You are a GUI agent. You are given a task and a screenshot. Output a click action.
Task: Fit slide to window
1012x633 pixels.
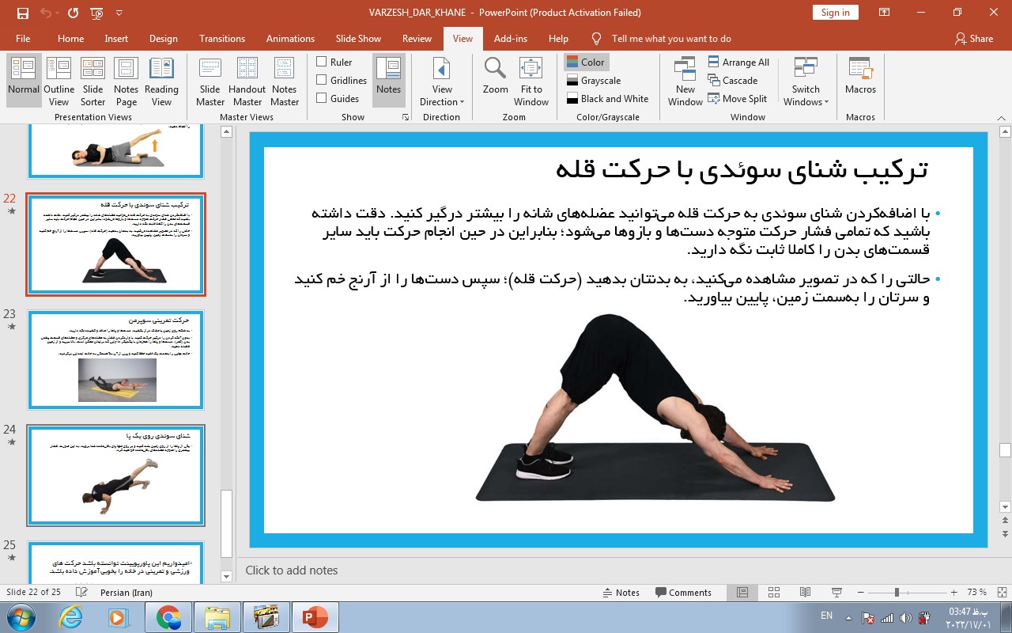tap(531, 81)
